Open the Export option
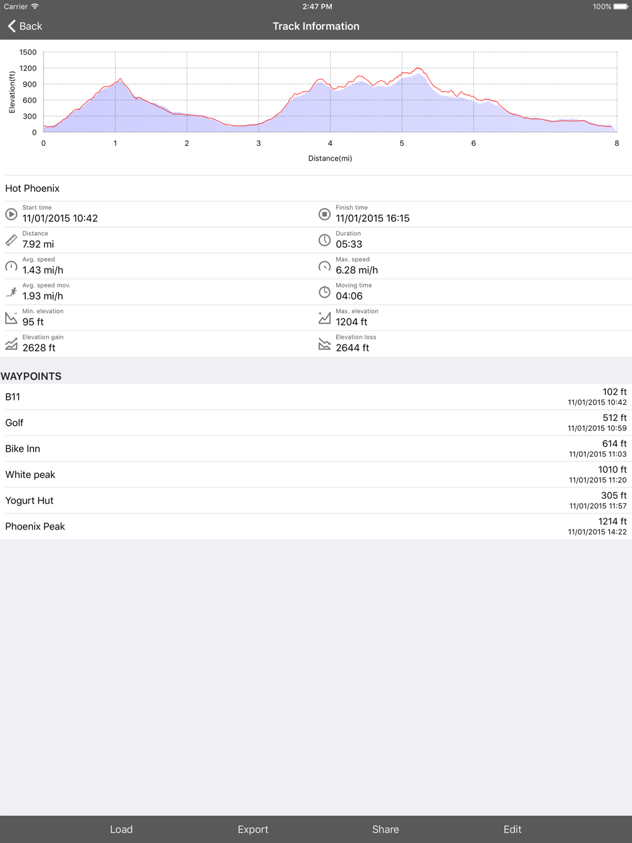This screenshot has width=632, height=843. pos(253,829)
